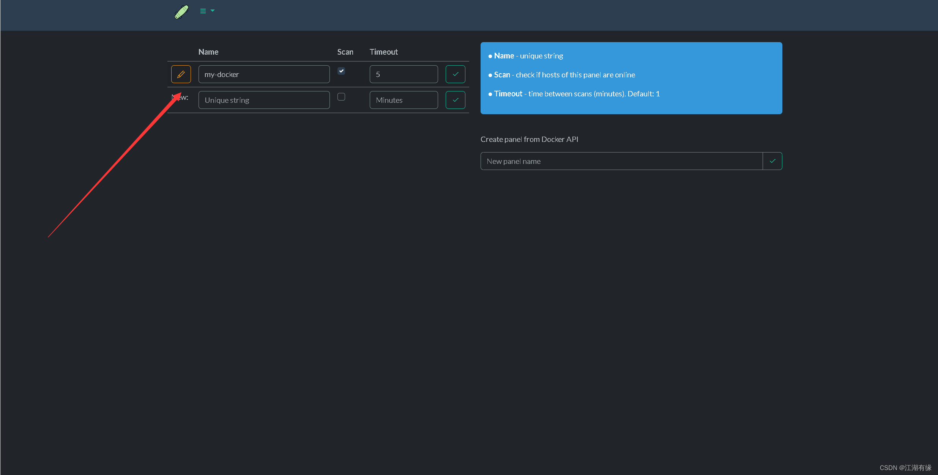Focus the my-docker name field
This screenshot has height=475, width=938.
tap(264, 74)
